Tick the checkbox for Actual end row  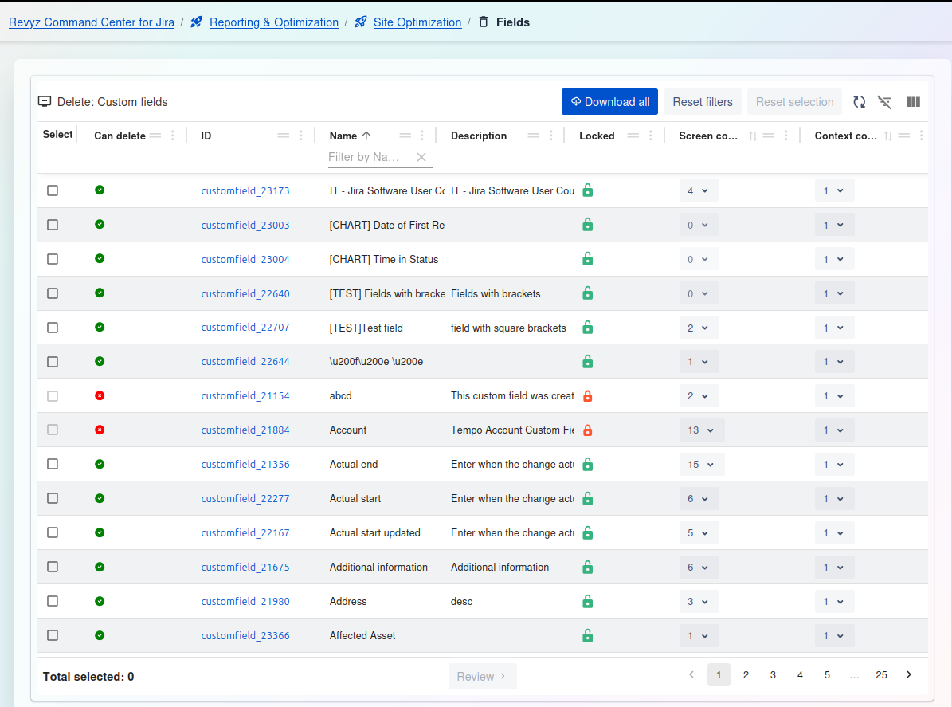[53, 464]
